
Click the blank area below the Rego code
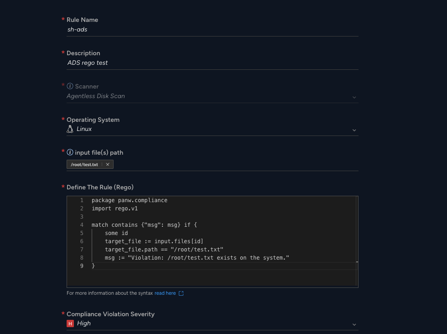point(211,278)
